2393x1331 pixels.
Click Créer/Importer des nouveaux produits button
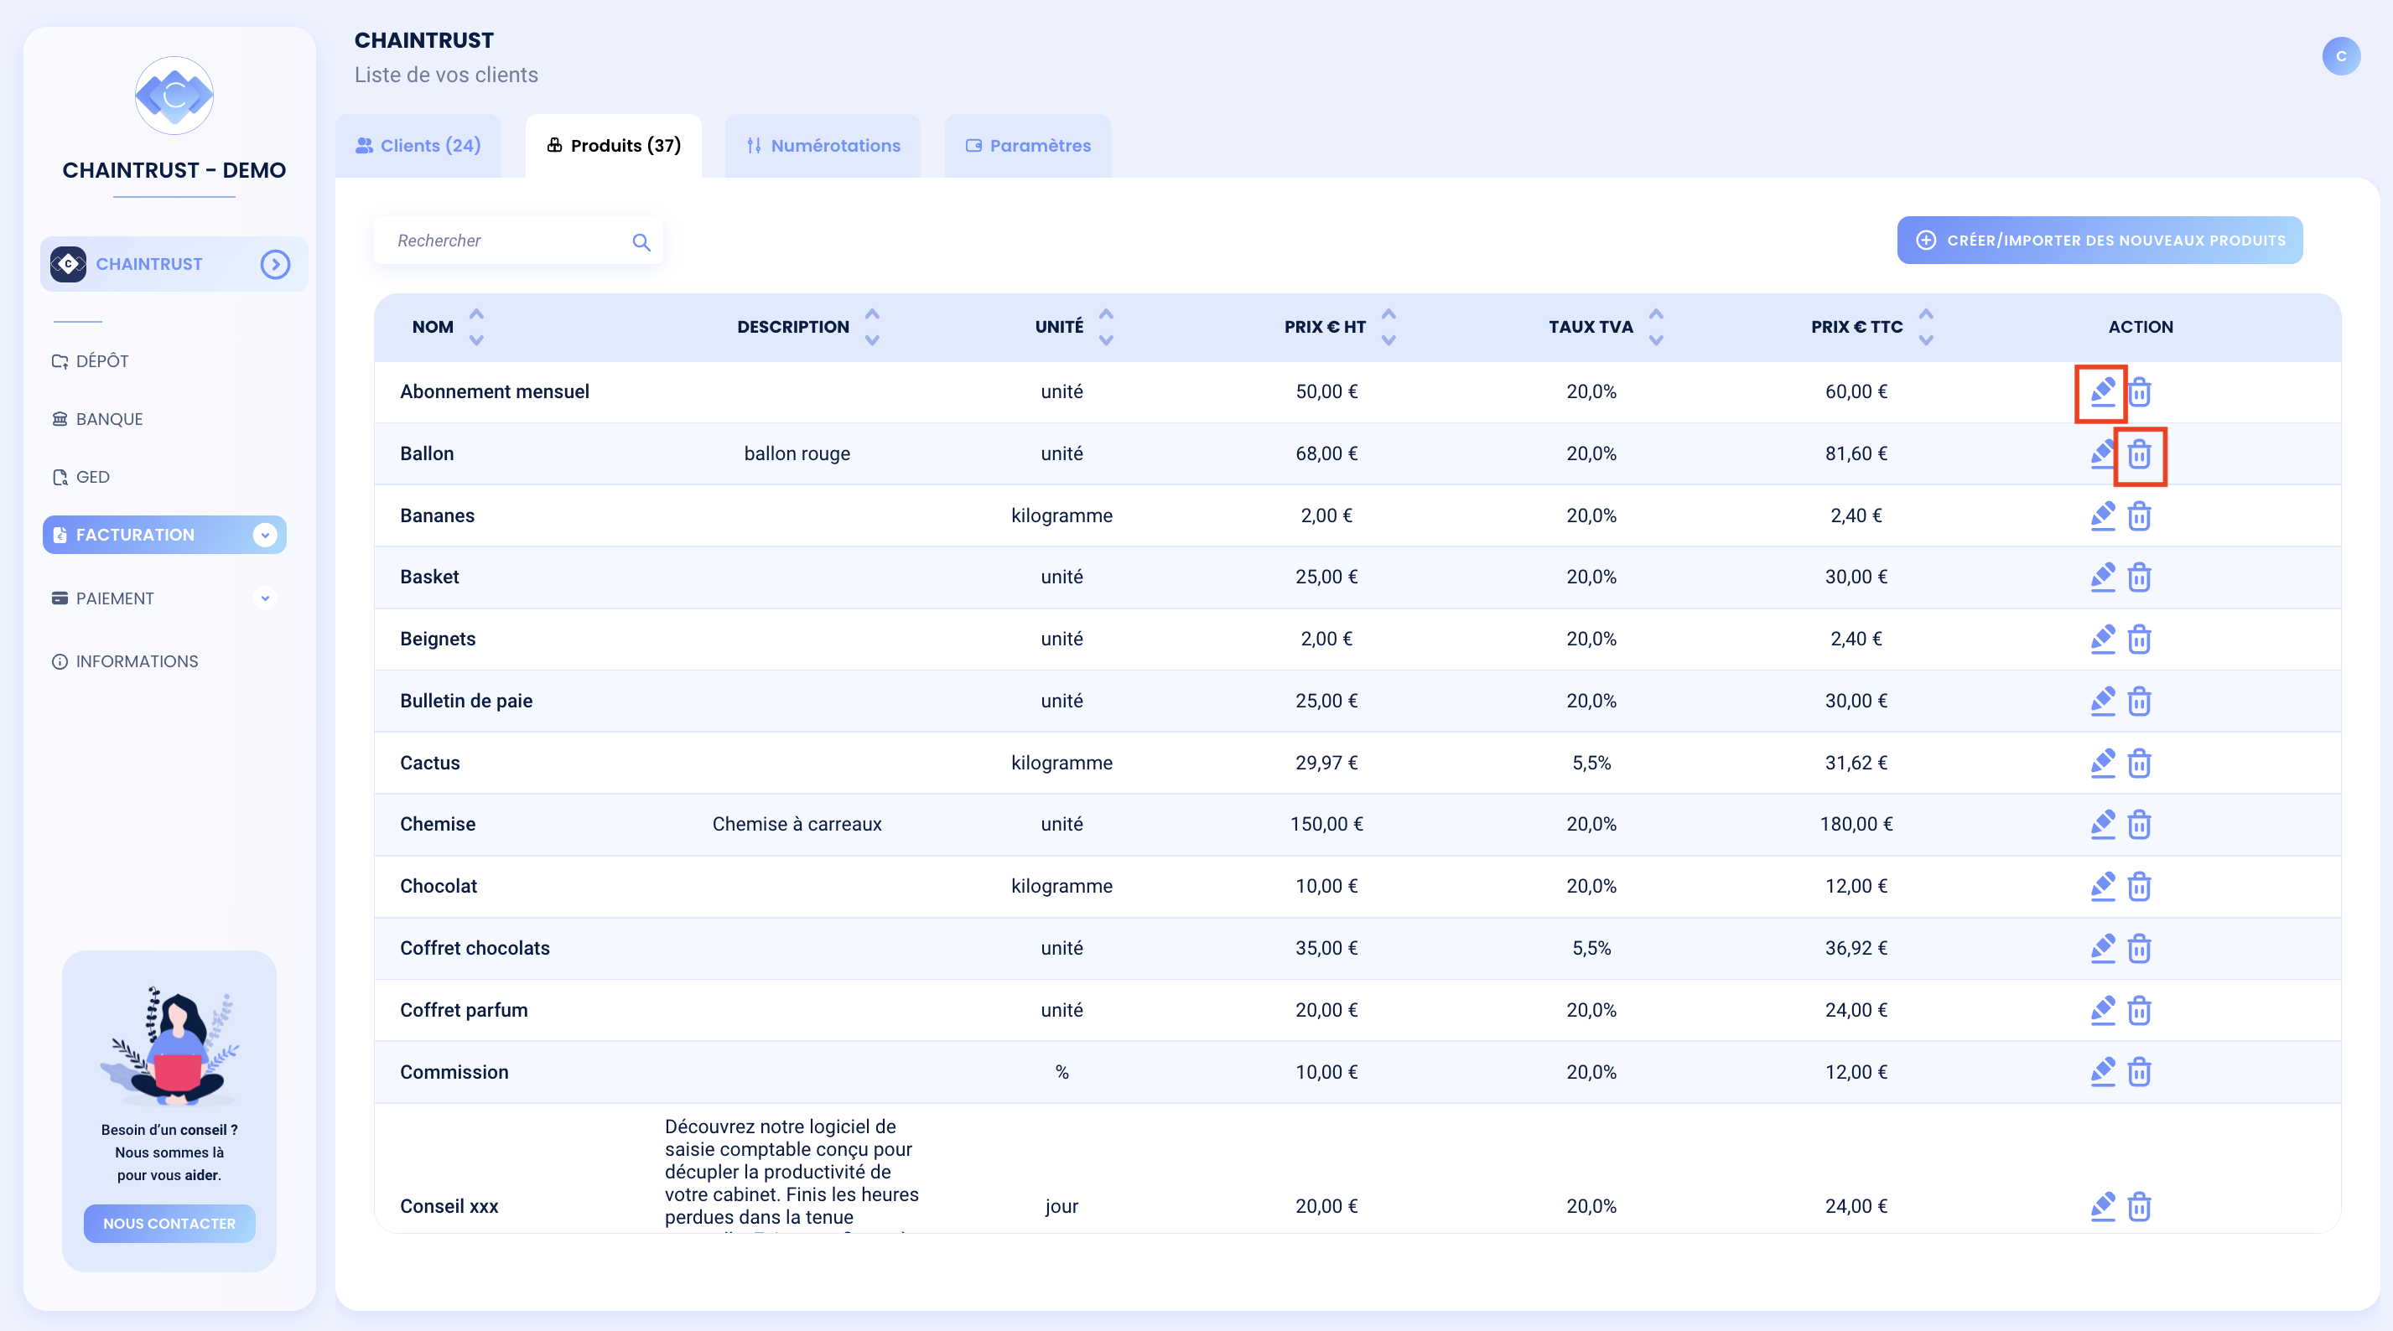pos(2100,241)
